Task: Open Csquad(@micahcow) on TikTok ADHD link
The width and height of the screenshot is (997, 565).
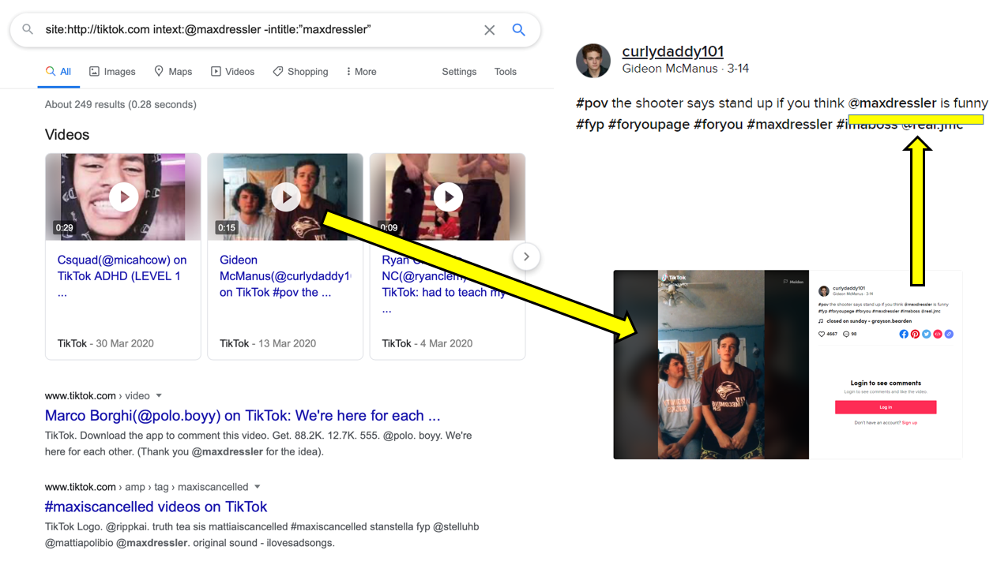Action: [122, 276]
